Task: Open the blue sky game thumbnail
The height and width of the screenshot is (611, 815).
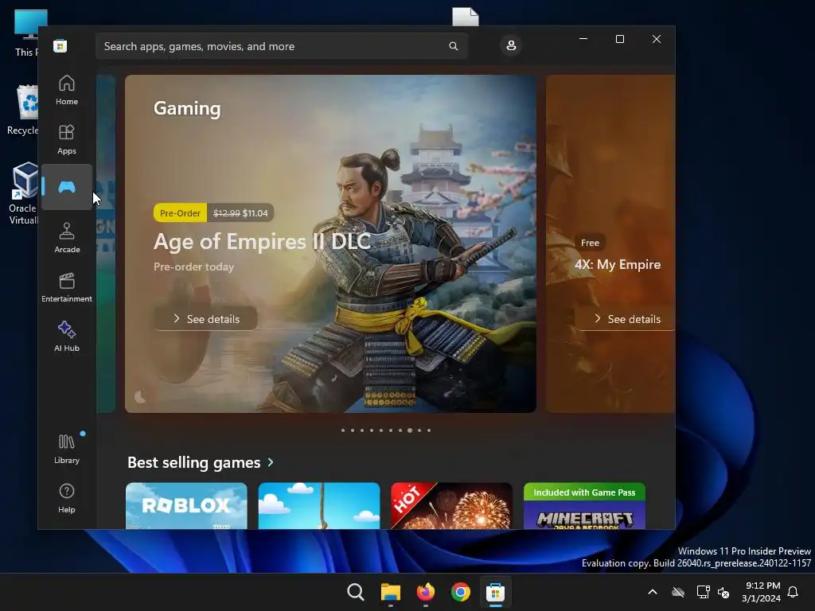Action: pos(319,506)
